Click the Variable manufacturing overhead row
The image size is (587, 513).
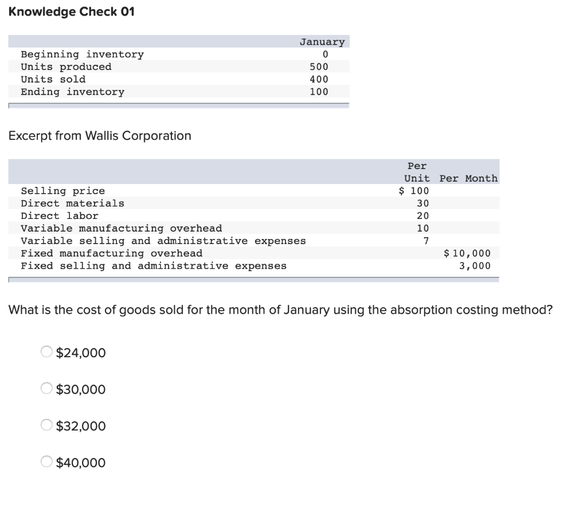tap(121, 228)
